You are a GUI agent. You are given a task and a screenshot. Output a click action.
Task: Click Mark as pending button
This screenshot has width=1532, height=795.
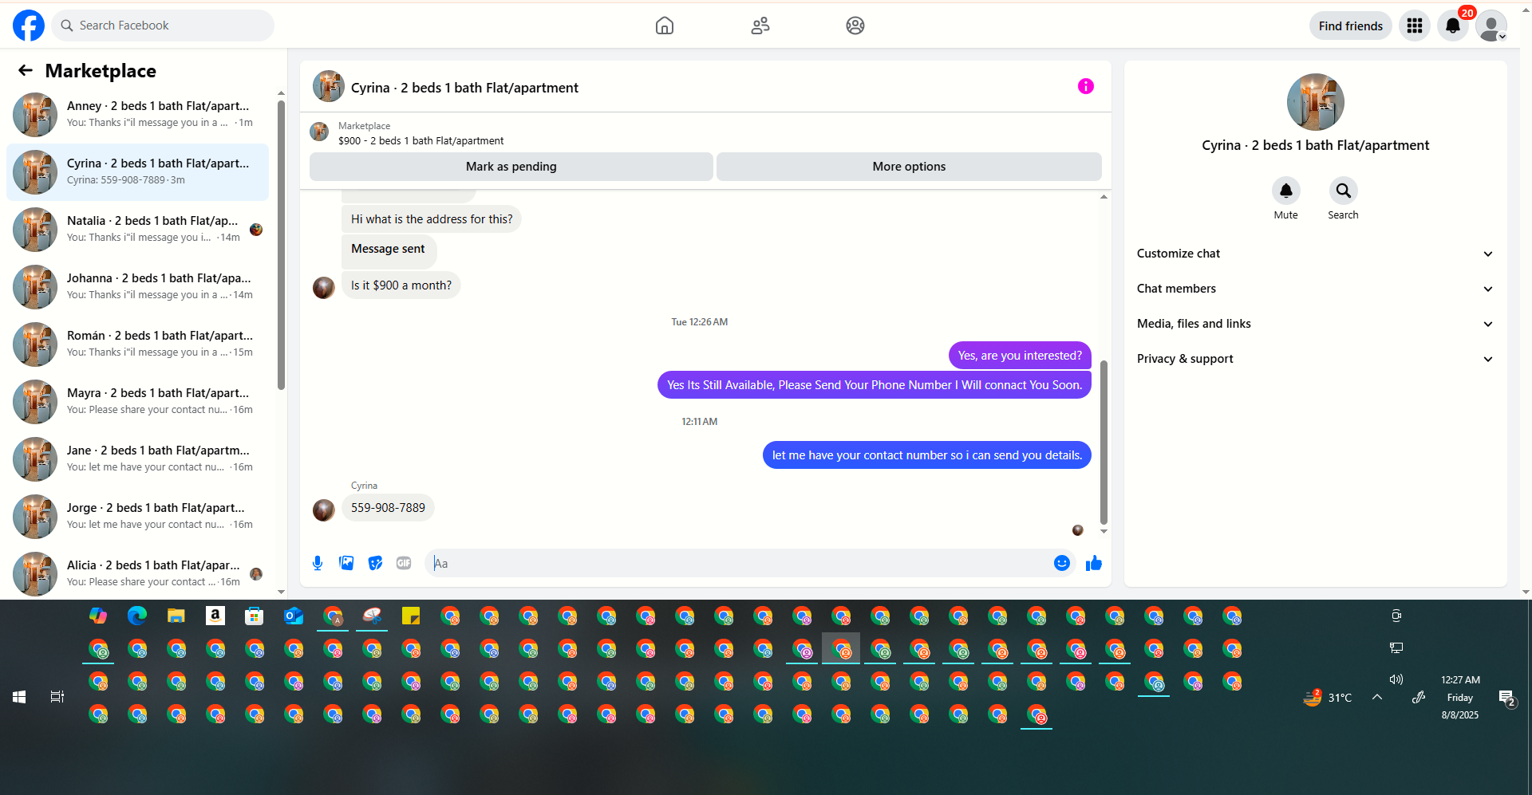511,167
